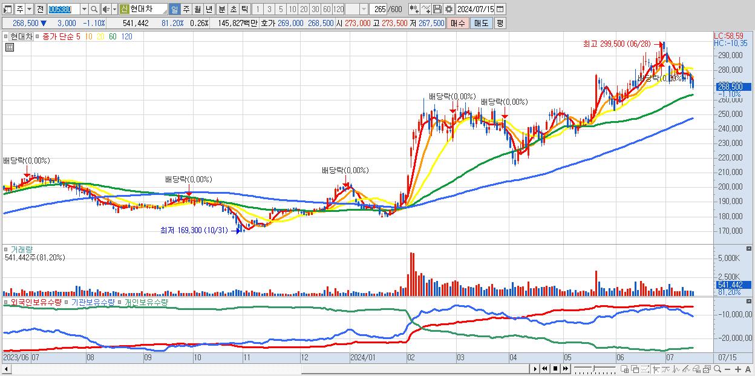Click the 종가 단순 moving average legend
The image size is (755, 376).
(57, 36)
